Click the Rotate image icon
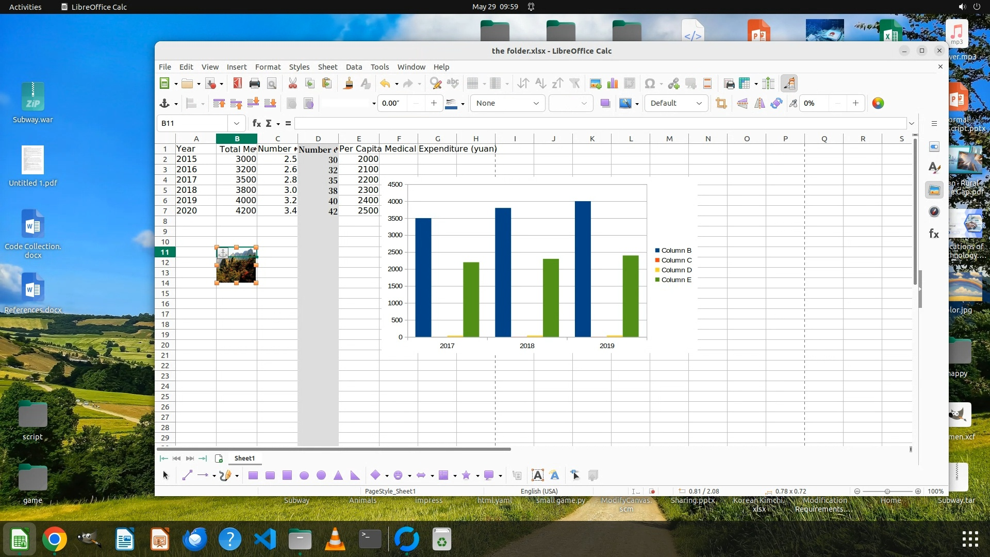Viewport: 990px width, 557px height. (777, 103)
